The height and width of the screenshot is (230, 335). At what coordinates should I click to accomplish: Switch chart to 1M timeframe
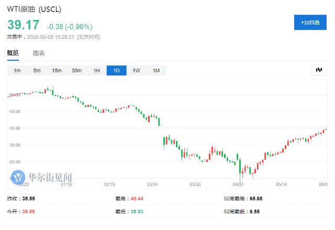click(156, 71)
